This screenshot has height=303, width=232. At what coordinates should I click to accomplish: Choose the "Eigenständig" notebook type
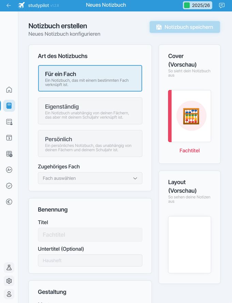click(90, 111)
